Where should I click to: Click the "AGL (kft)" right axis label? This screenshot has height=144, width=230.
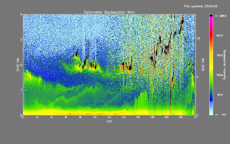[x=203, y=65]
